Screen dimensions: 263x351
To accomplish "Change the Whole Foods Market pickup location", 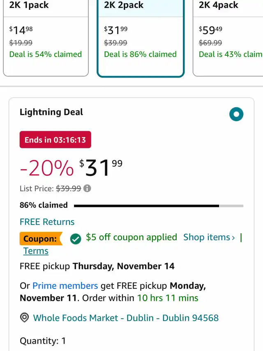I will (x=126, y=318).
